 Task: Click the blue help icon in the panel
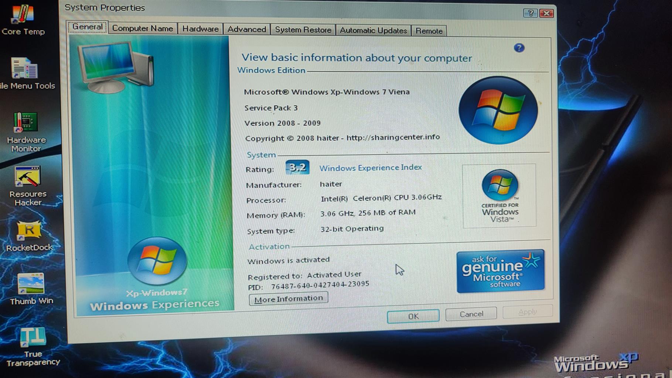519,48
